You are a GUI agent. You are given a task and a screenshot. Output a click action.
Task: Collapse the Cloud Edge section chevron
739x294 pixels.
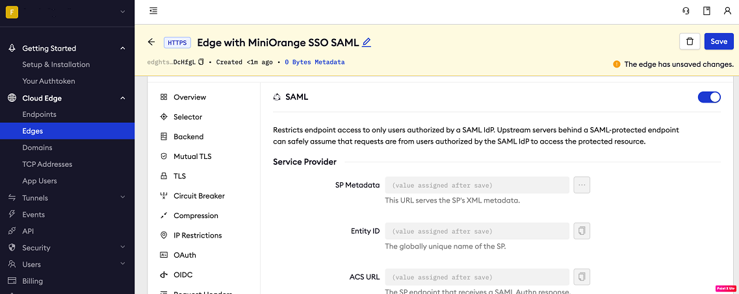pyautogui.click(x=123, y=98)
